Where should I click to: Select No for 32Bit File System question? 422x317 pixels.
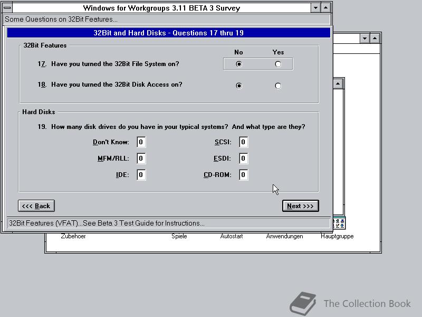coord(239,64)
